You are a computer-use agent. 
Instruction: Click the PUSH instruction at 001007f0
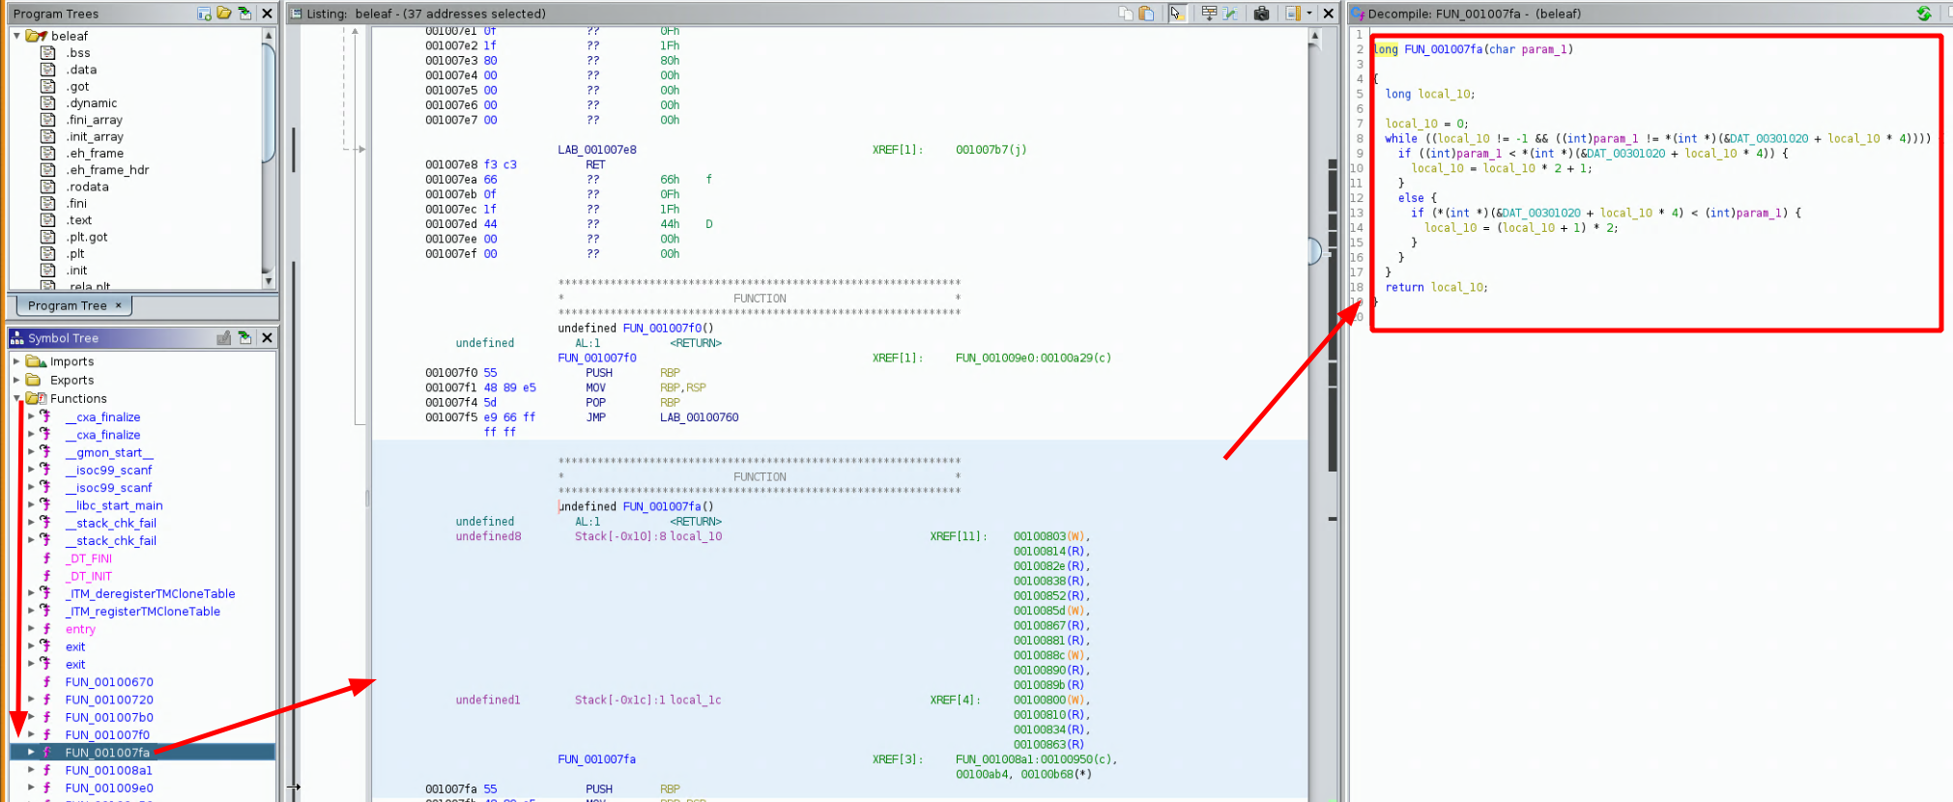tap(599, 373)
